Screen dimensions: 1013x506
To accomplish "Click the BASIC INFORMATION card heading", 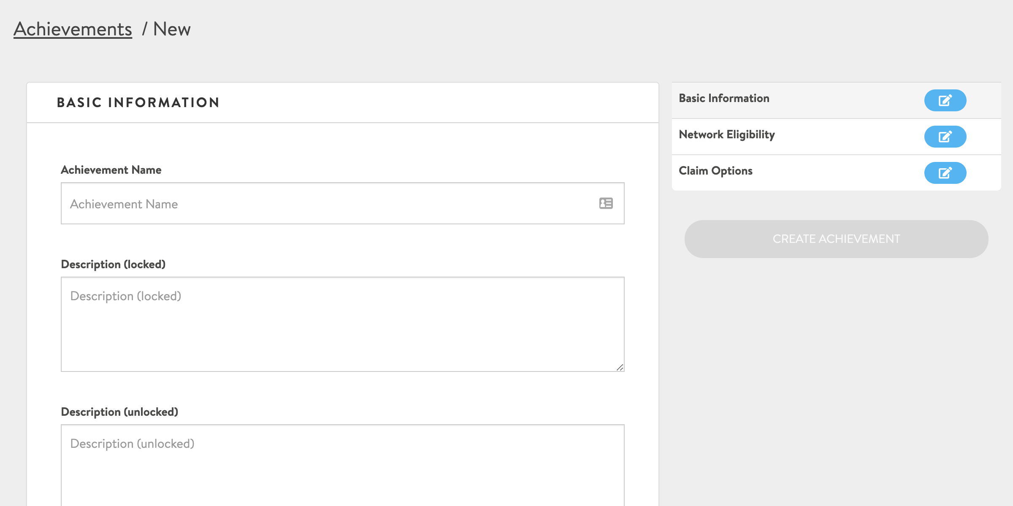I will (x=138, y=102).
